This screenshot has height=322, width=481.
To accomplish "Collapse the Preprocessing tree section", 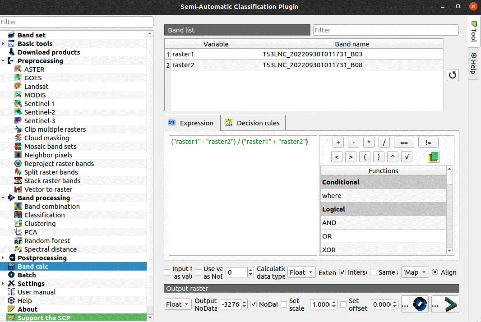I will (3, 61).
